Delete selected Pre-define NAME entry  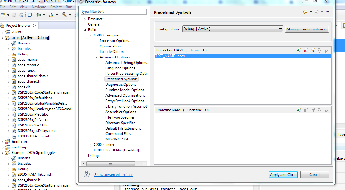(x=306, y=50)
